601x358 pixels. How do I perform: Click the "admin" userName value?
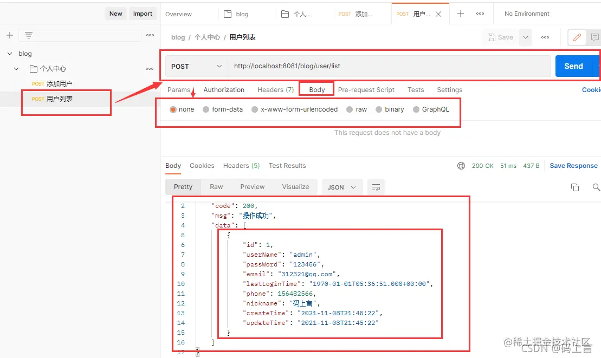[x=303, y=255]
